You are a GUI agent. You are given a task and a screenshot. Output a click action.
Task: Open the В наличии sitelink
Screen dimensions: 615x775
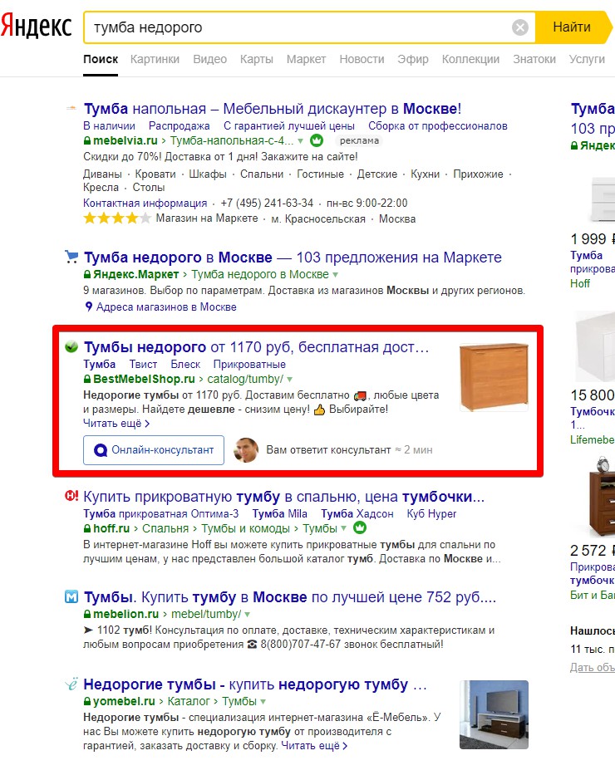pos(109,126)
